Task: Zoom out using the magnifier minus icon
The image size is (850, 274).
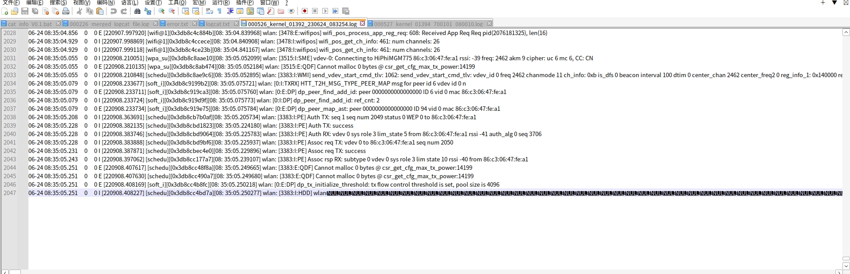Action: pyautogui.click(x=172, y=11)
